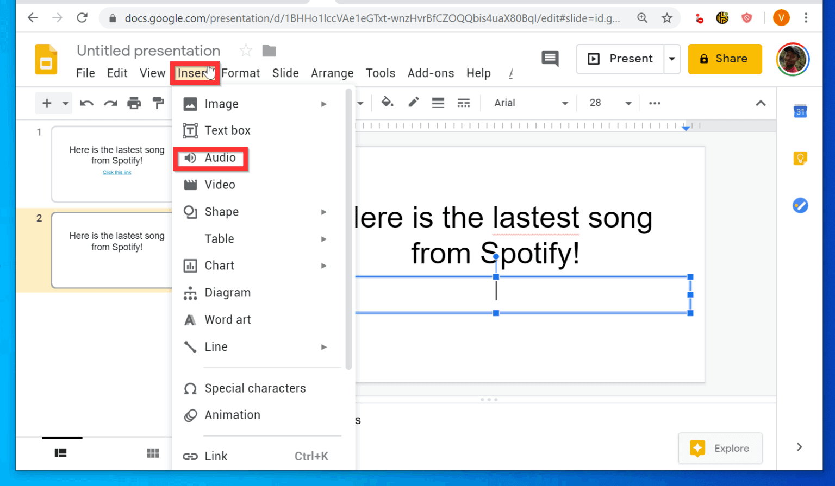Open the Arrange menu
This screenshot has width=835, height=486.
[332, 73]
